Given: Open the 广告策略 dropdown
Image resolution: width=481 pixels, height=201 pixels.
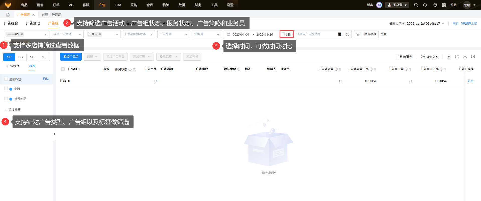Looking at the screenshot, I should 174,34.
